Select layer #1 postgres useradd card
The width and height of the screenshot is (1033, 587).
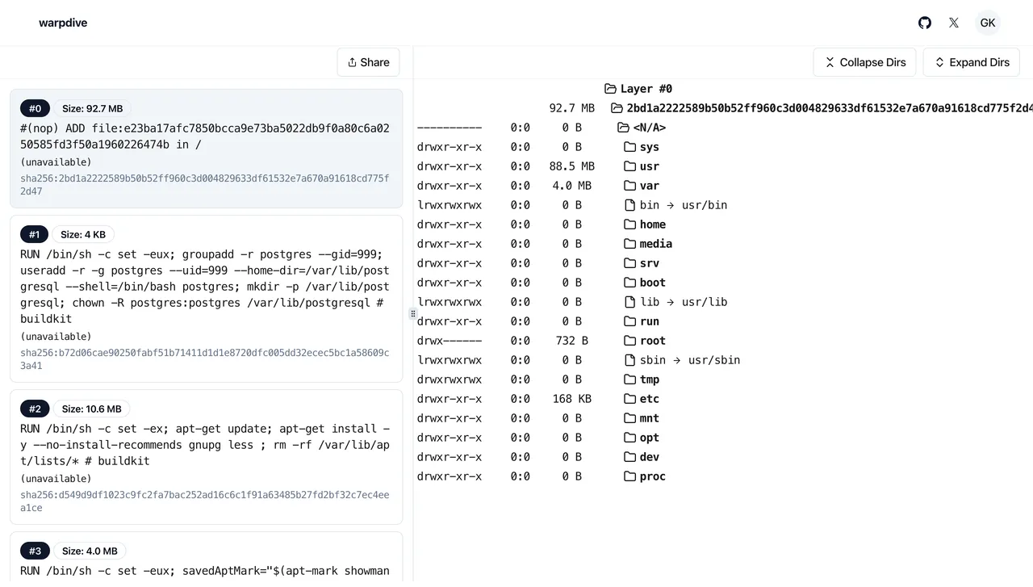206,299
